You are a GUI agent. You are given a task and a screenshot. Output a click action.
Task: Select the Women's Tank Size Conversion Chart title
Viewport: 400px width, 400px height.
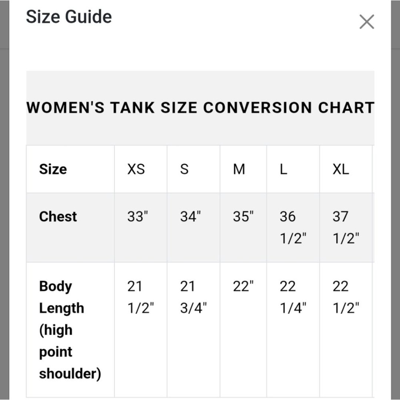(200, 107)
